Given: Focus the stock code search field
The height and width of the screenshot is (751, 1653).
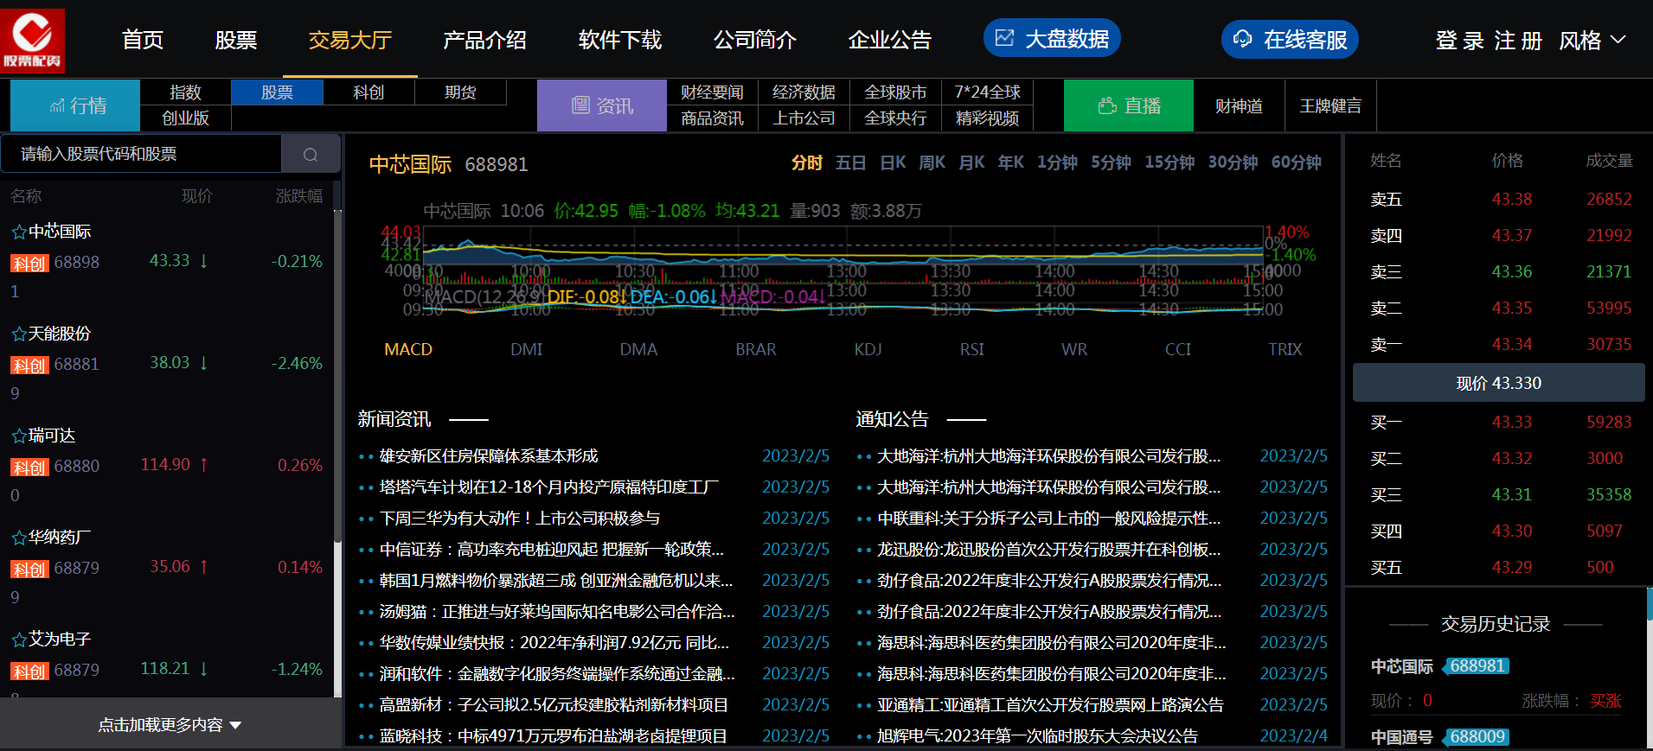Looking at the screenshot, I should pyautogui.click(x=141, y=155).
